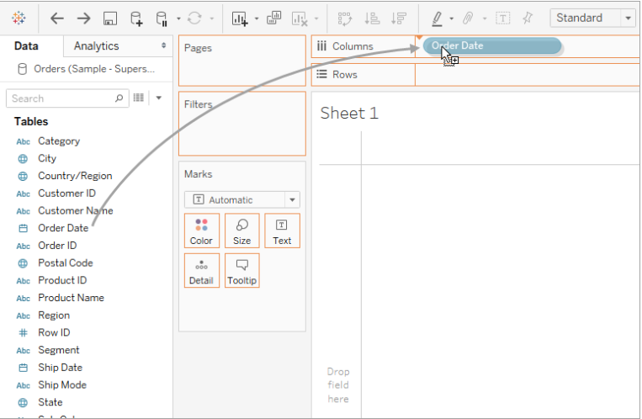Select the Ship Mode field

point(62,385)
